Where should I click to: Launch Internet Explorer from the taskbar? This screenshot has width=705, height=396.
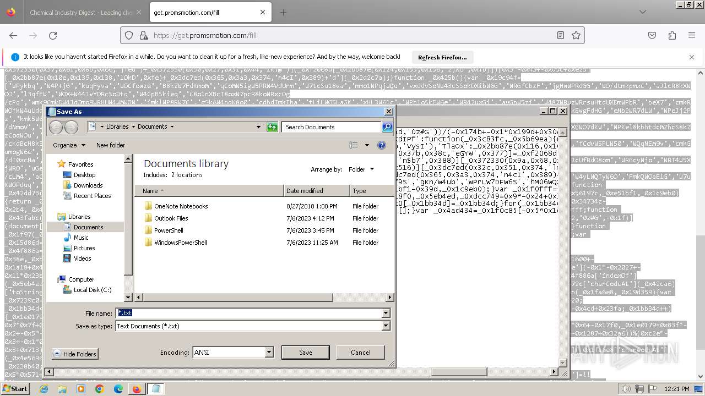pos(44,389)
